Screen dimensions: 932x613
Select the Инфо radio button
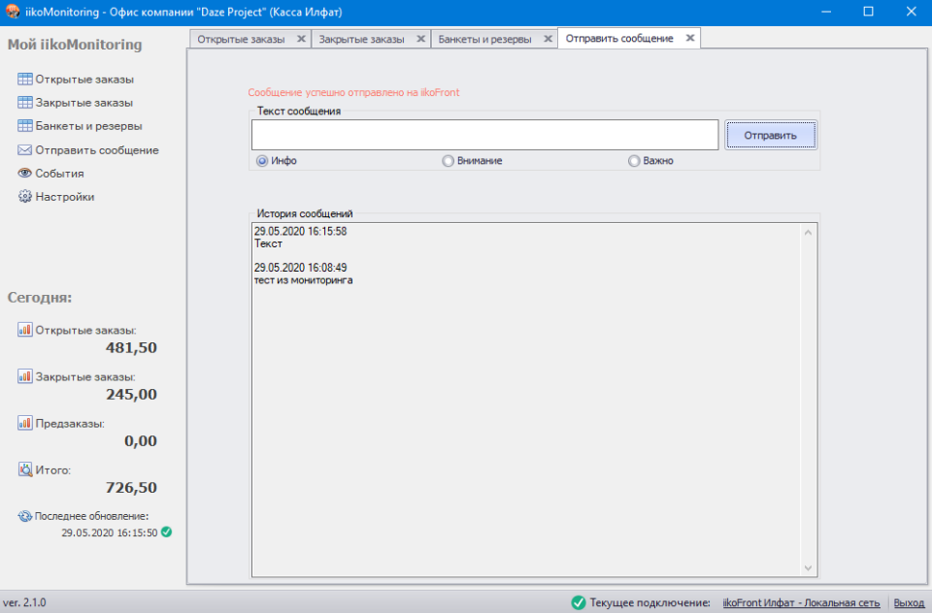pyautogui.click(x=262, y=161)
